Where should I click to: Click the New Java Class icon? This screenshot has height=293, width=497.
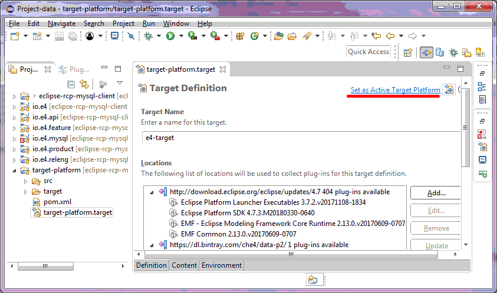point(255,36)
